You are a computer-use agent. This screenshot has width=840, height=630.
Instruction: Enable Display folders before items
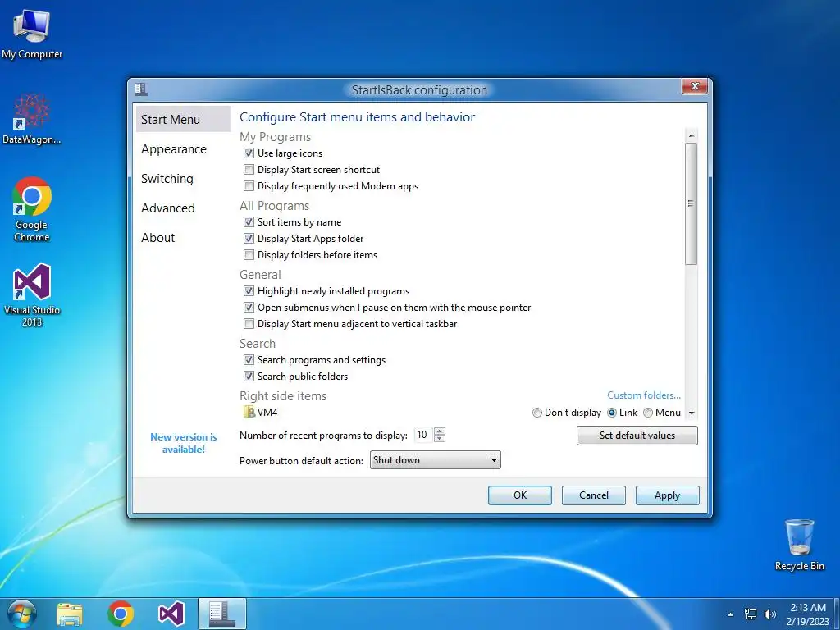(249, 255)
